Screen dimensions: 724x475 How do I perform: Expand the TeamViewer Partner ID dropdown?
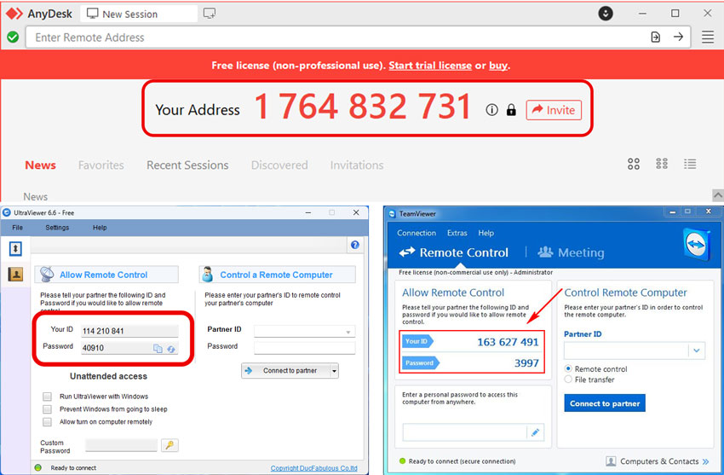(697, 350)
